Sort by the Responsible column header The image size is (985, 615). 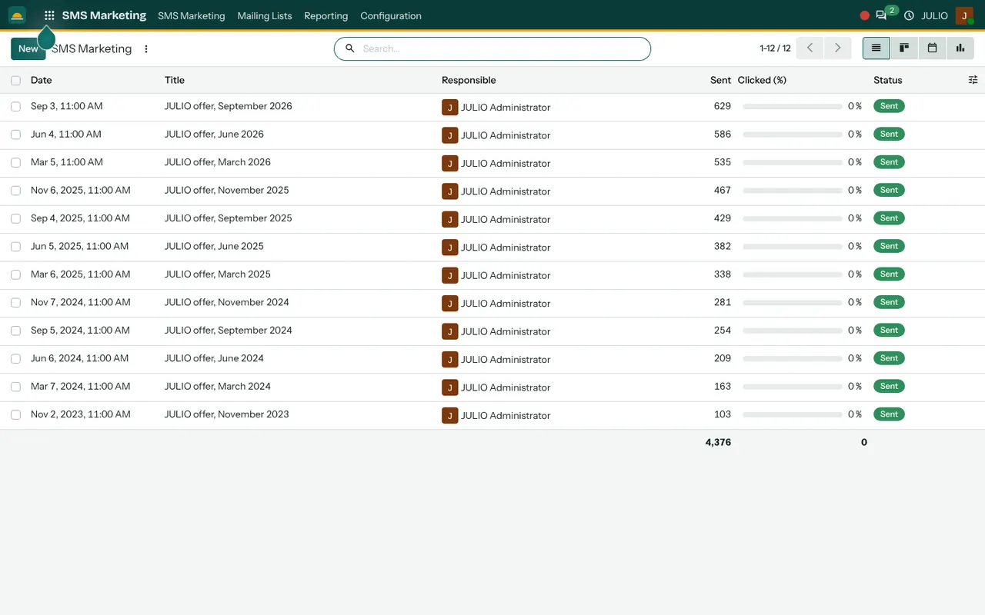[469, 80]
